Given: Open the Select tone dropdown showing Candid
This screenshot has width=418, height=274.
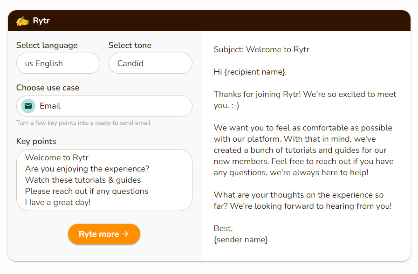Looking at the screenshot, I should click(150, 63).
